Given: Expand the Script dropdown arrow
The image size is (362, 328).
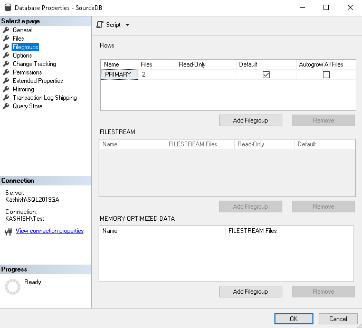Looking at the screenshot, I should click(x=127, y=25).
